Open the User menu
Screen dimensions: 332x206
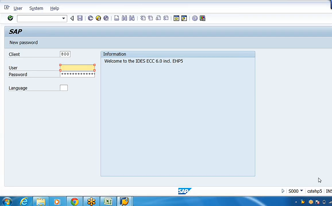(18, 8)
